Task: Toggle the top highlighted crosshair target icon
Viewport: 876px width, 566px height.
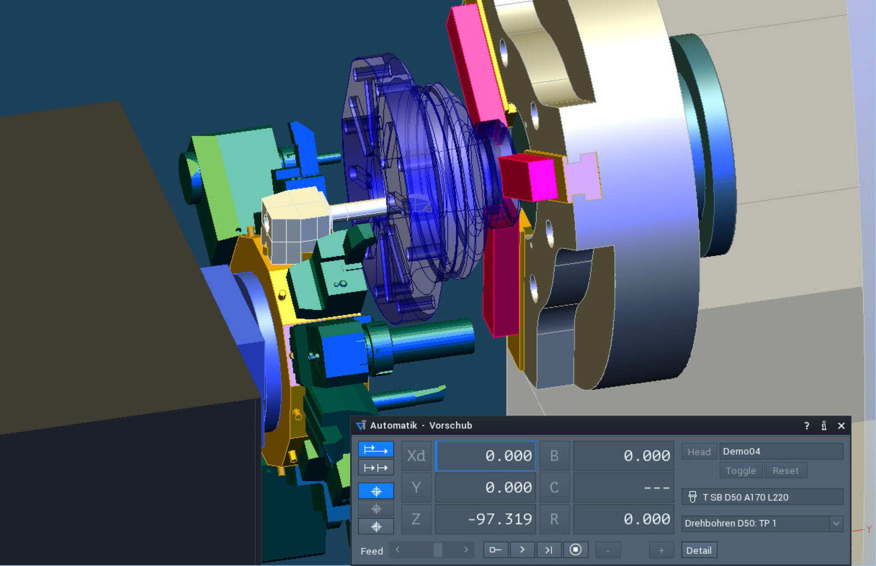Action: (x=375, y=491)
